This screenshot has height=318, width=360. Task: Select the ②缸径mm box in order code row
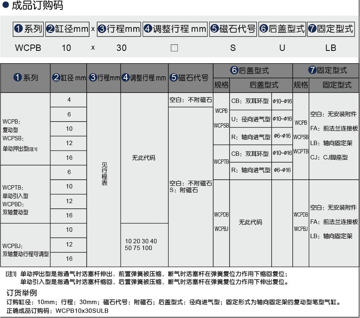[67, 29]
